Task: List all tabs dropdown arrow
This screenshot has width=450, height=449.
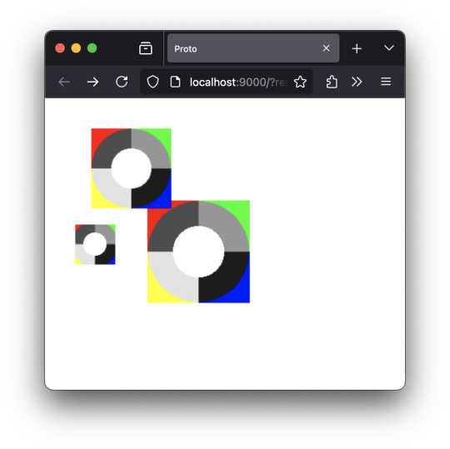Action: click(389, 48)
